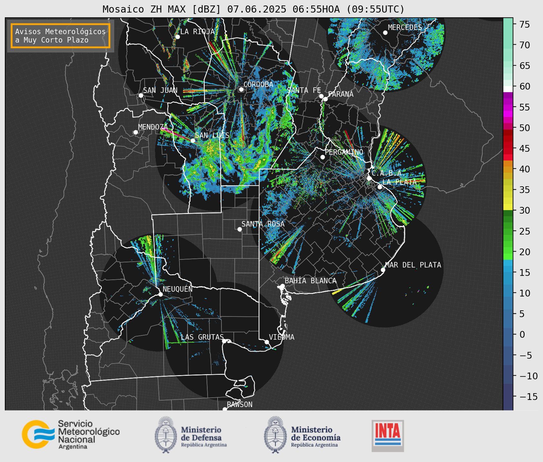
Task: Click the LA RIOJA city marker dot
Action: tap(177, 37)
